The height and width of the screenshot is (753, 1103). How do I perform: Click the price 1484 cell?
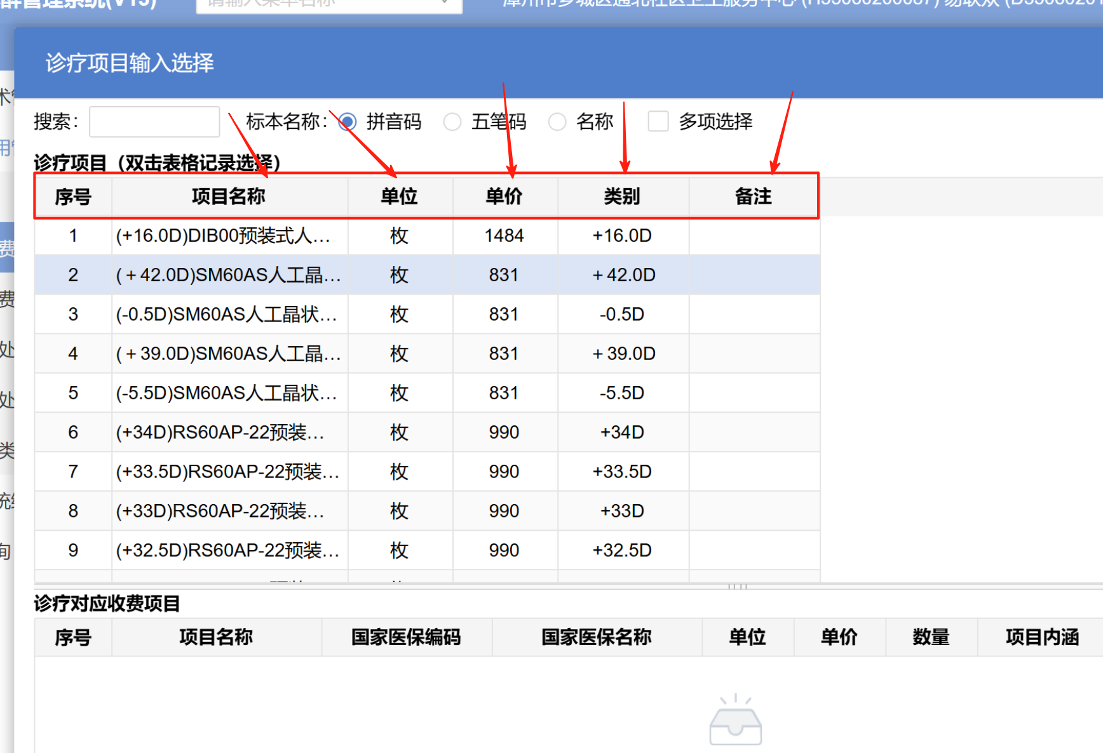(x=504, y=236)
